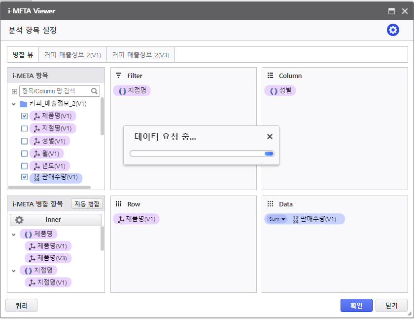This screenshot has width=414, height=319.
Task: Collapse the 제품명 merge group
Action: point(14,235)
